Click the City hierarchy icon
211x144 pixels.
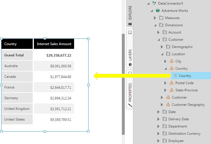pos(172,61)
